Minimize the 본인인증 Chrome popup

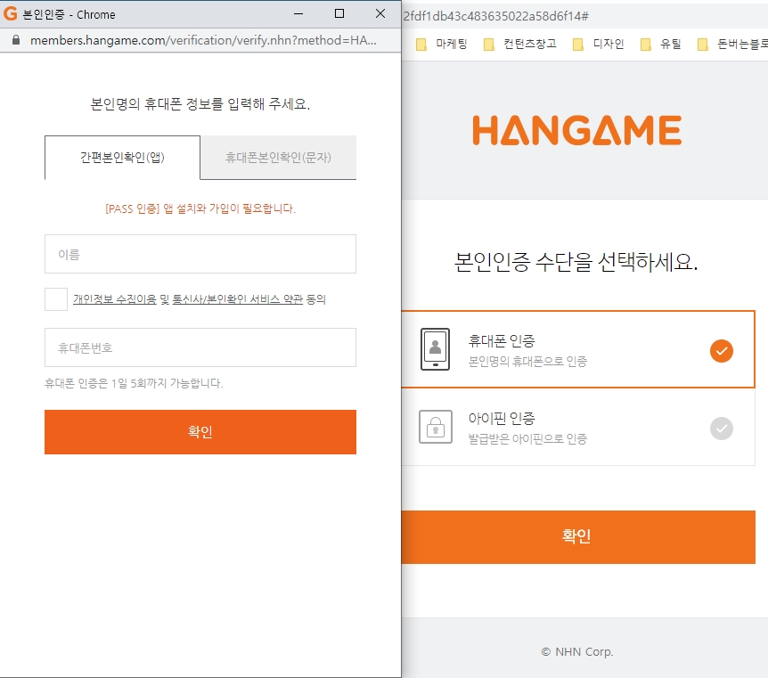tap(298, 13)
